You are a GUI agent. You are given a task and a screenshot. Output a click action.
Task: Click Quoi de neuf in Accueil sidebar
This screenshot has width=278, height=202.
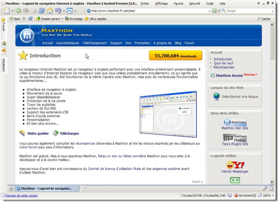click(x=223, y=63)
